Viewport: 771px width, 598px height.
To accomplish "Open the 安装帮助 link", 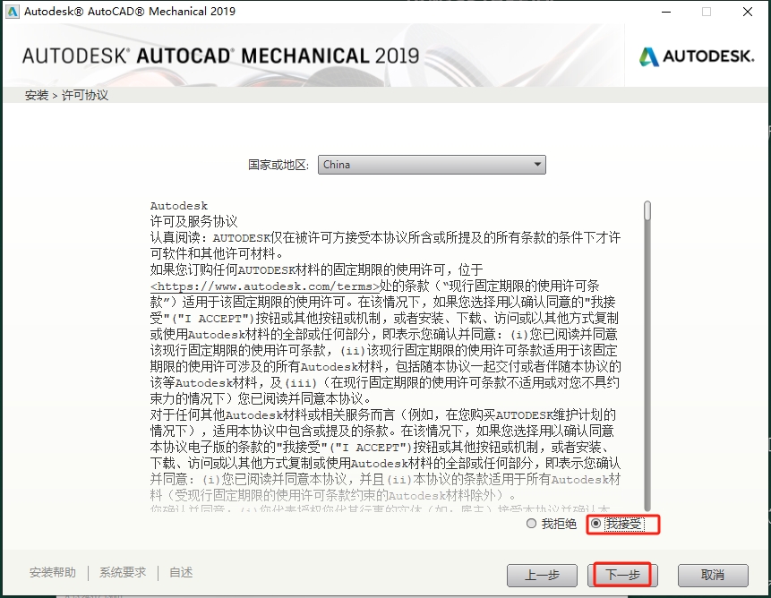I will pos(53,573).
